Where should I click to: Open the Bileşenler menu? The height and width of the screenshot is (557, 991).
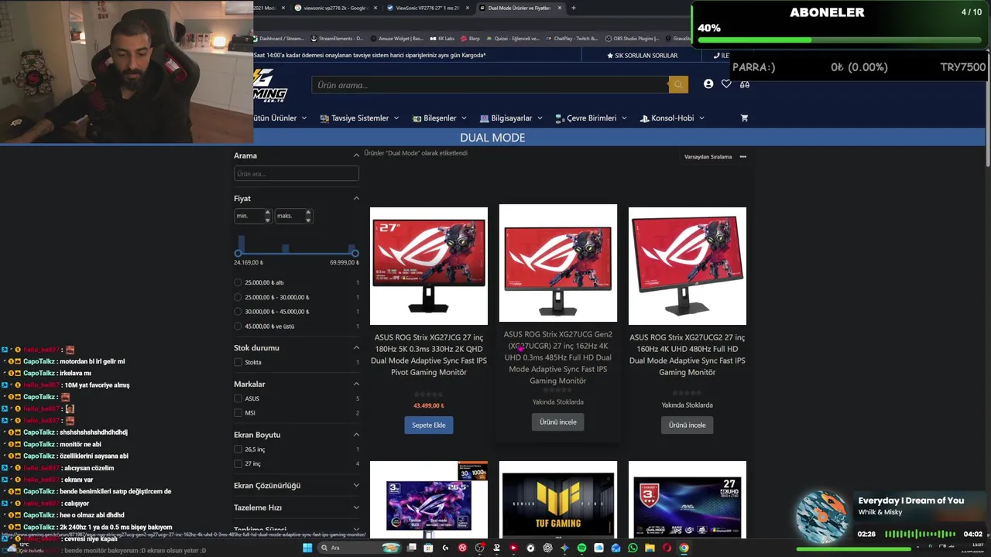click(x=440, y=118)
